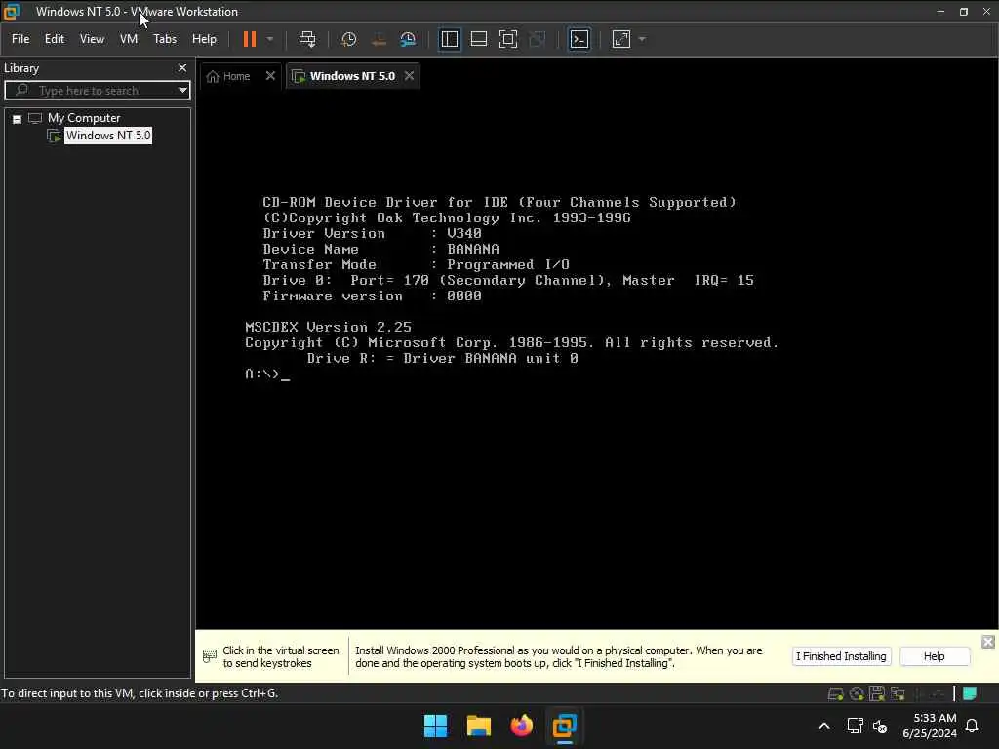
Task: Open the library search dropdown arrow
Action: tap(182, 90)
